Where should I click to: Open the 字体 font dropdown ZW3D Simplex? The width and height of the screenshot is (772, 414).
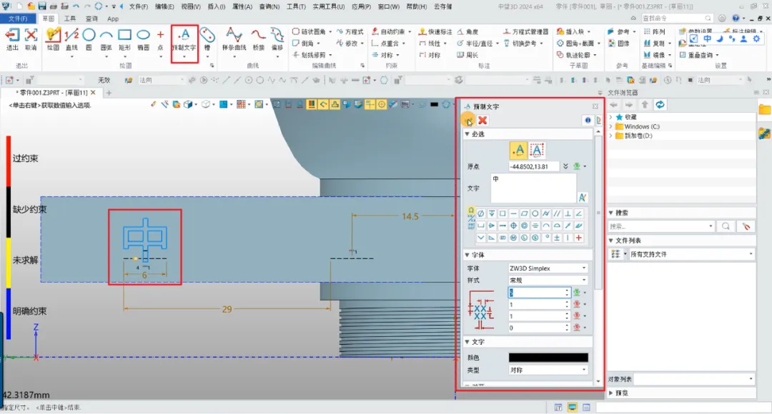click(x=548, y=268)
